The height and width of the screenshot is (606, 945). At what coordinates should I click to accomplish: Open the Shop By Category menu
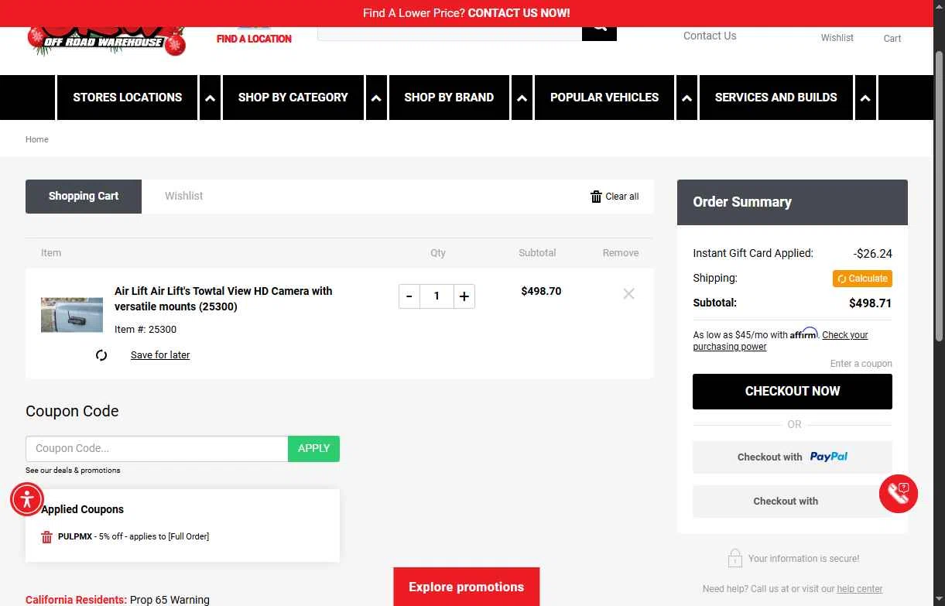[x=293, y=98]
